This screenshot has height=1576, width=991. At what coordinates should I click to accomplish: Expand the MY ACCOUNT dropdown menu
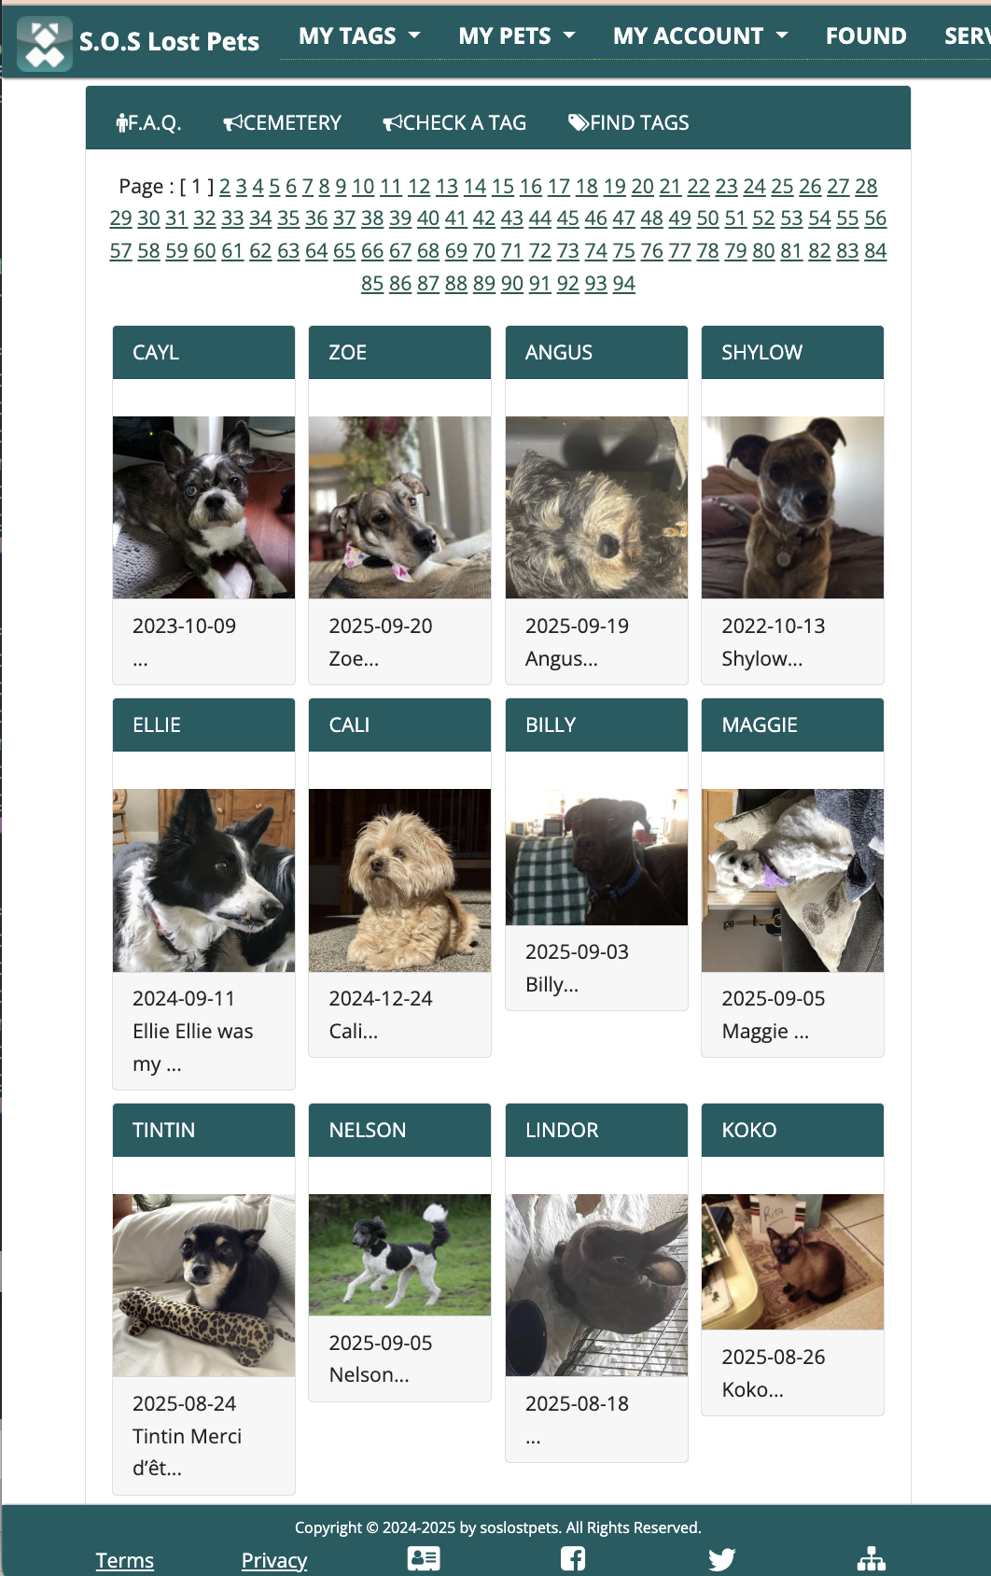[700, 35]
